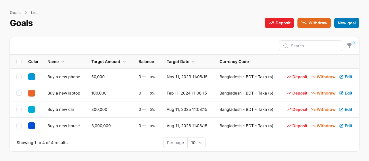The width and height of the screenshot is (369, 161).
Task: Click the Deposit arrow icon in phone row
Action: tap(289, 77)
